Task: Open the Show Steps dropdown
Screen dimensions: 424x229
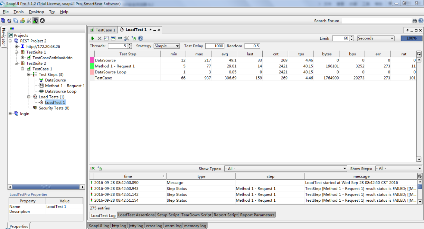Action: [399, 169]
